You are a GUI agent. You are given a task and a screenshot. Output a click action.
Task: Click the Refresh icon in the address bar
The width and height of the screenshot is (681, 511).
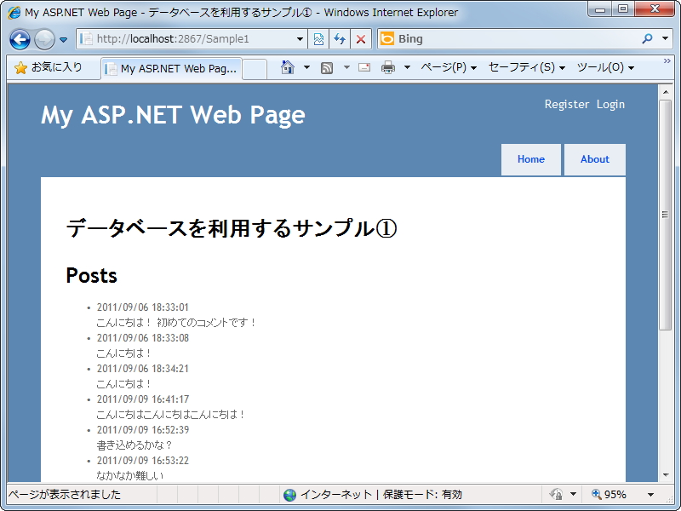pos(339,38)
